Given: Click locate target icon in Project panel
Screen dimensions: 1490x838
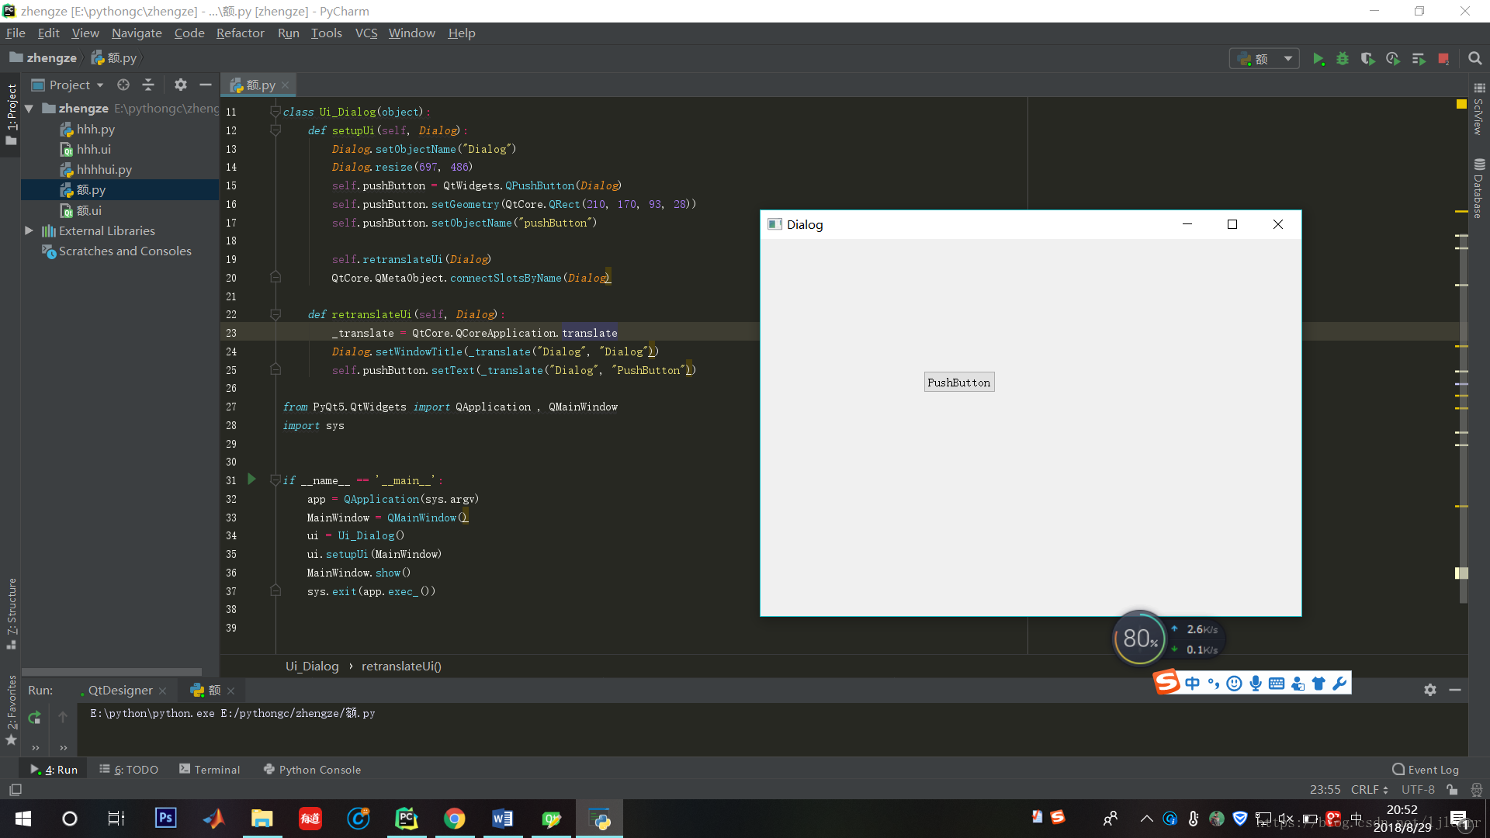Looking at the screenshot, I should [123, 85].
